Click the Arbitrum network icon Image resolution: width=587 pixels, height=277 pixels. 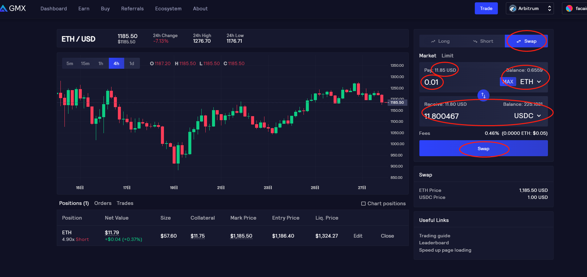pyautogui.click(x=513, y=8)
